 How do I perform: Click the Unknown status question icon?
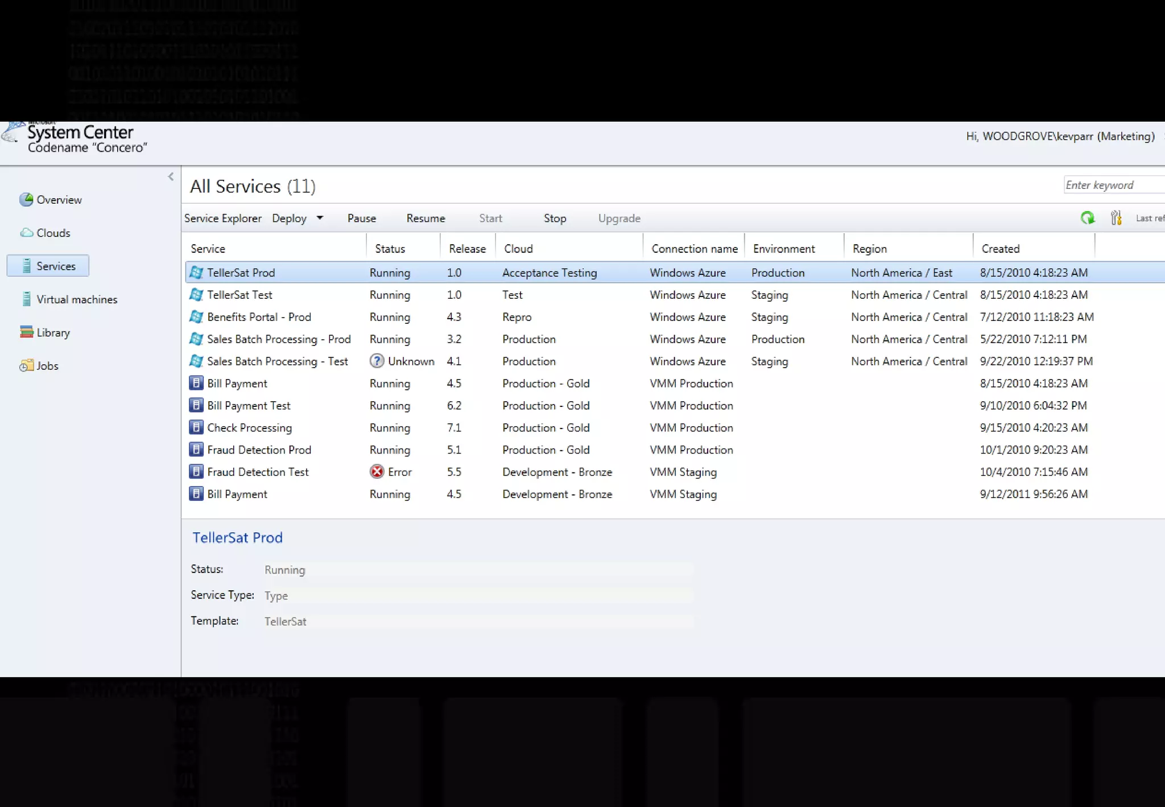point(377,361)
